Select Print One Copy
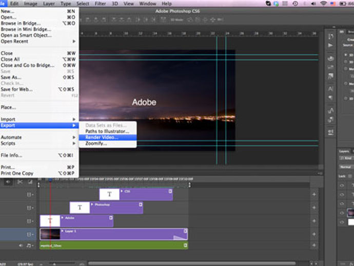This screenshot has width=354, height=266. click(x=40, y=174)
